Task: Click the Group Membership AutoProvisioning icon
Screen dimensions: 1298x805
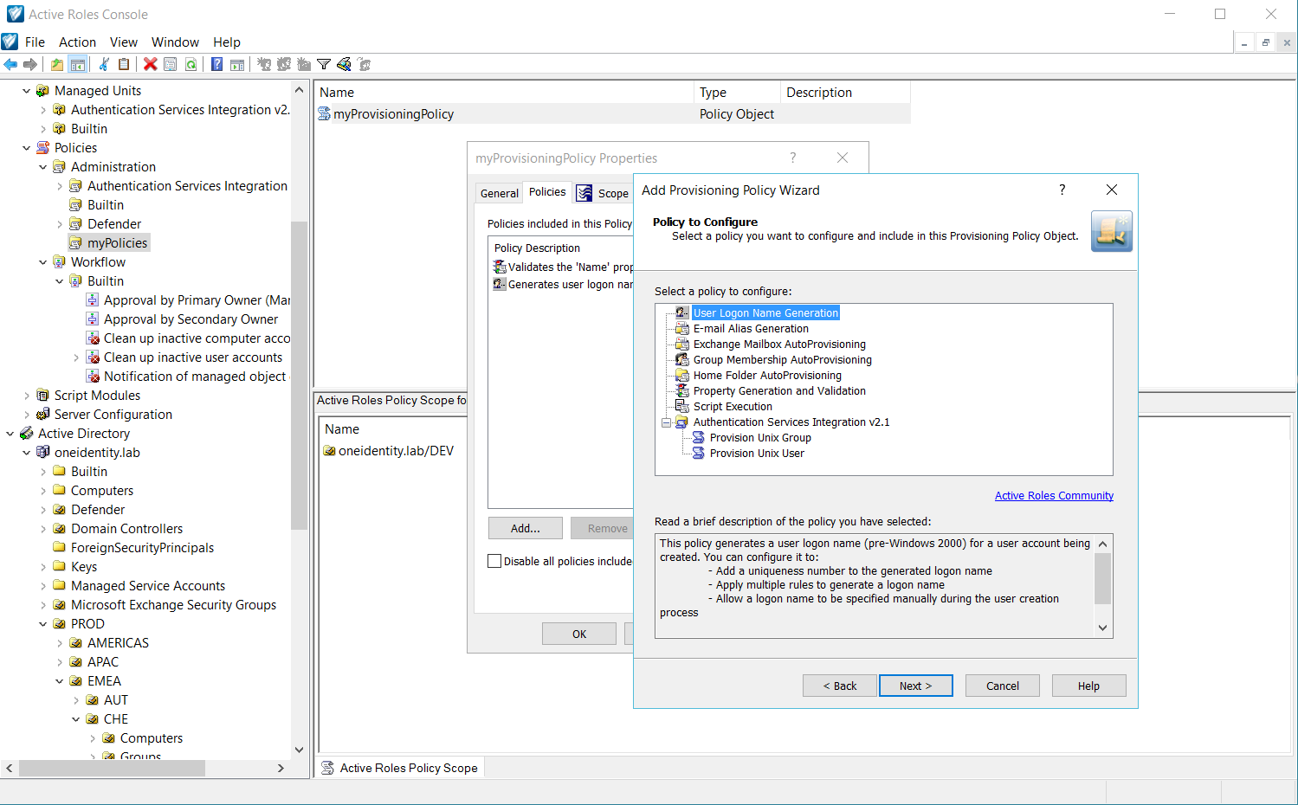Action: coord(682,359)
